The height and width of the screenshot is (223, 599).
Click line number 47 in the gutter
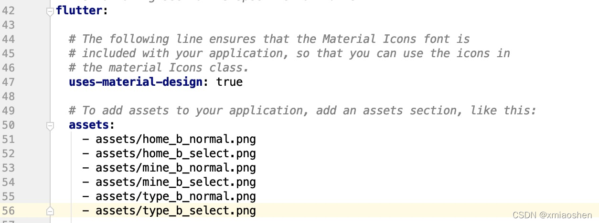(9, 82)
